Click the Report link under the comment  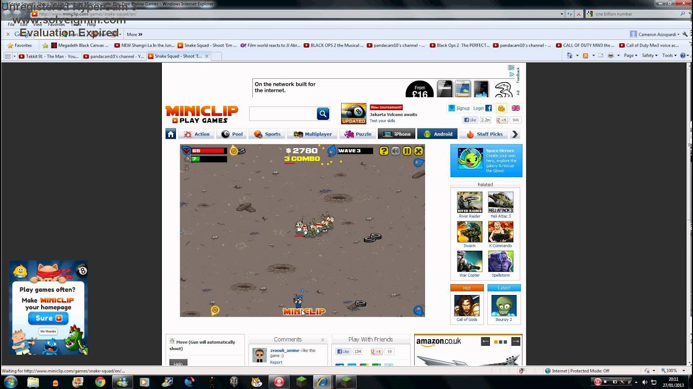click(x=276, y=363)
